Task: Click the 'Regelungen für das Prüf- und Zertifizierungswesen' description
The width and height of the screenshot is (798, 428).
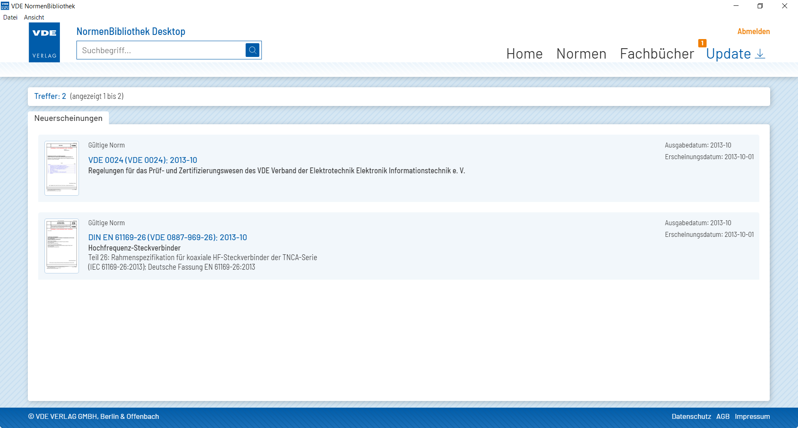Action: [276, 171]
